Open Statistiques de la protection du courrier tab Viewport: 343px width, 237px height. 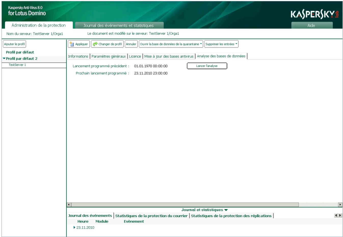[151, 216]
